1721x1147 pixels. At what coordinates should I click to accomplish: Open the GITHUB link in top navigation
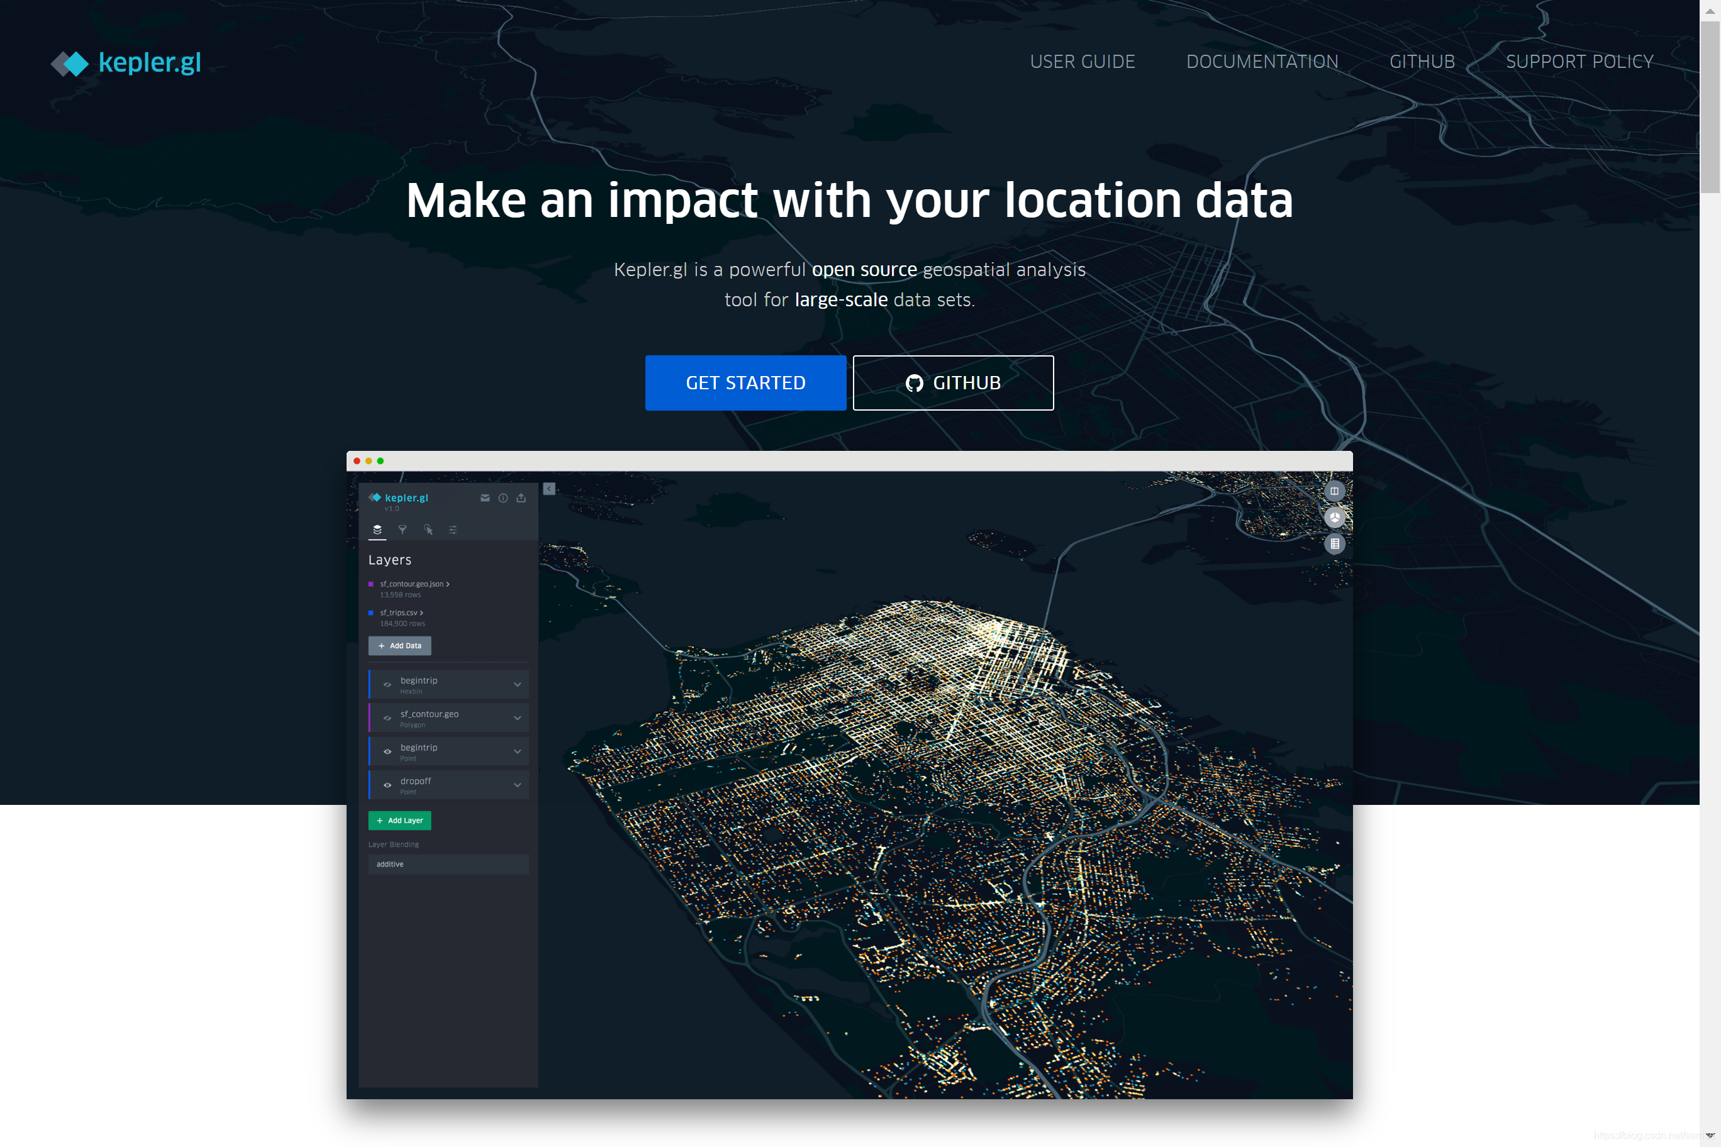1422,62
